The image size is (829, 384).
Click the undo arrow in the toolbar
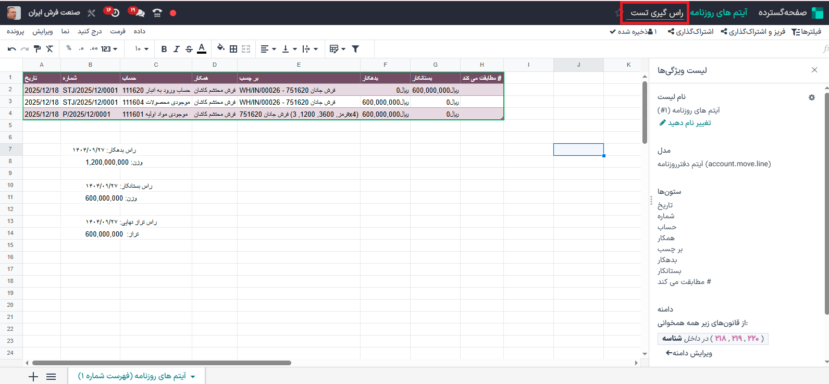coord(11,49)
